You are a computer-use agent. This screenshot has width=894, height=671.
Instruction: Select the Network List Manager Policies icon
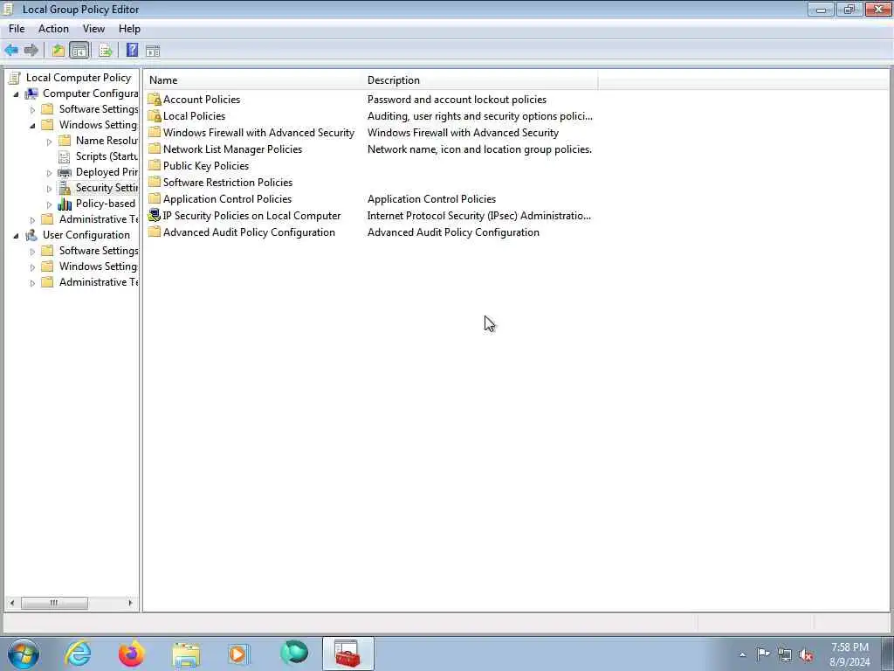click(155, 149)
